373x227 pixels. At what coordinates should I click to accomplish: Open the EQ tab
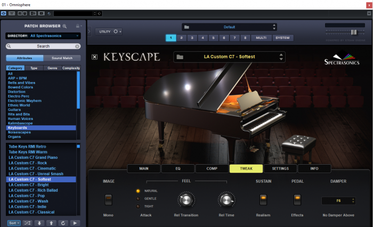click(178, 168)
